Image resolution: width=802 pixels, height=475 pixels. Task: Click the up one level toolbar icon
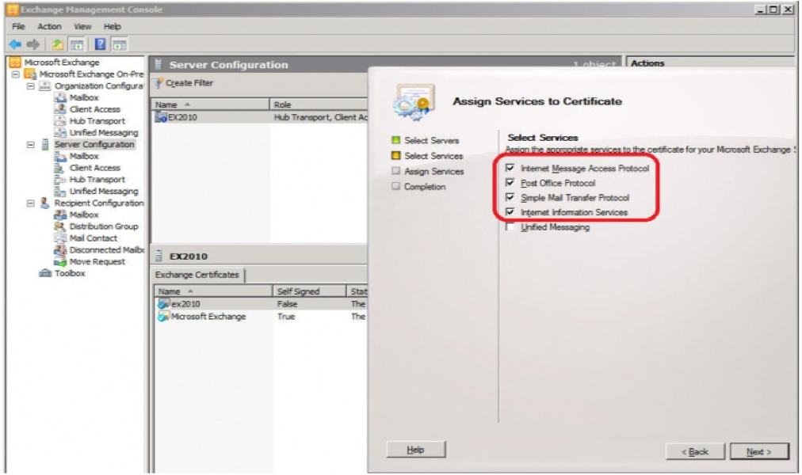pyautogui.click(x=57, y=44)
